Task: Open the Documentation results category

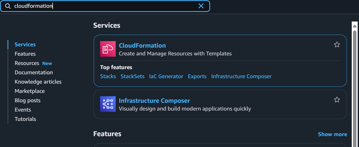Action: point(34,72)
